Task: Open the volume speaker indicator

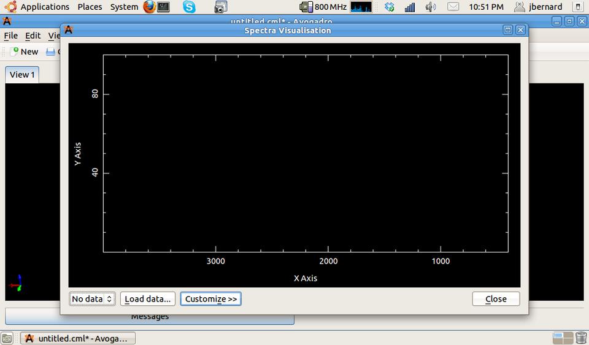Action: click(x=431, y=7)
